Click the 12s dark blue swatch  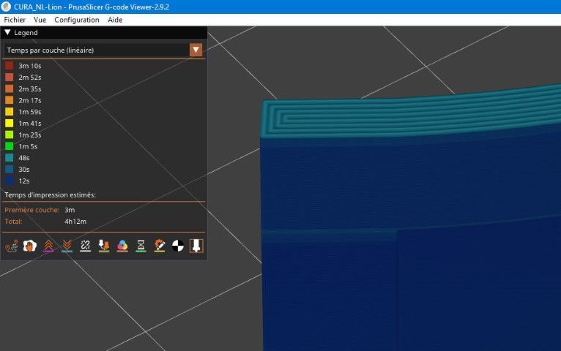(10, 181)
